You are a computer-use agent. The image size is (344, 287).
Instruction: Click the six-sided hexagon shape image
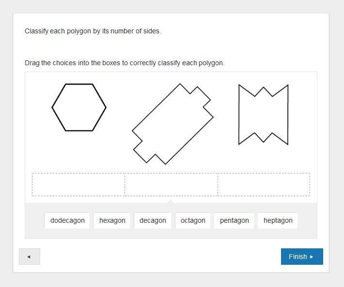(79, 107)
